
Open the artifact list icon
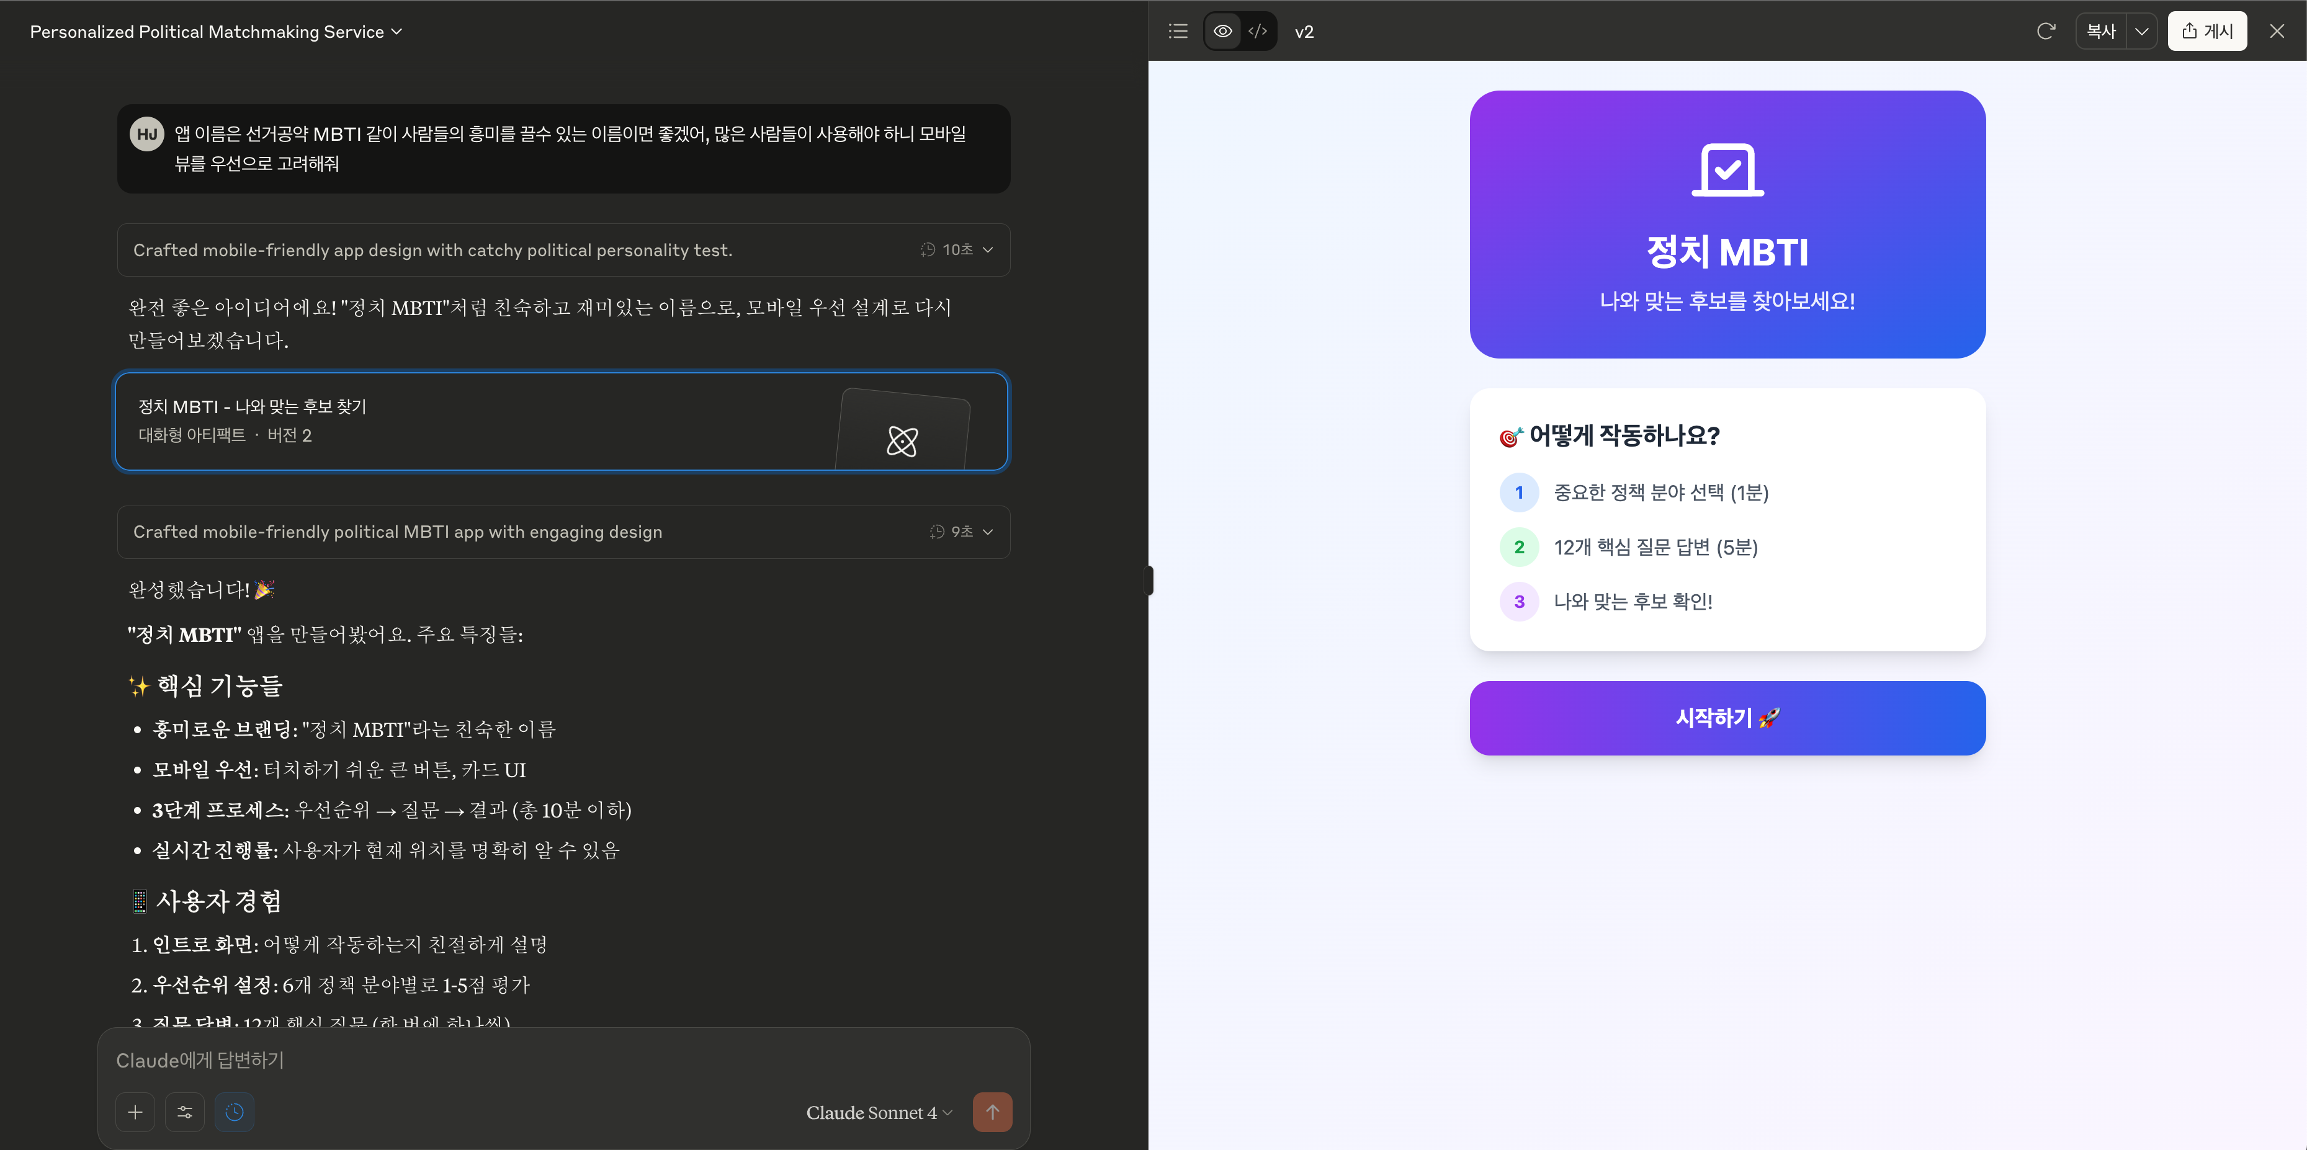click(x=1178, y=31)
